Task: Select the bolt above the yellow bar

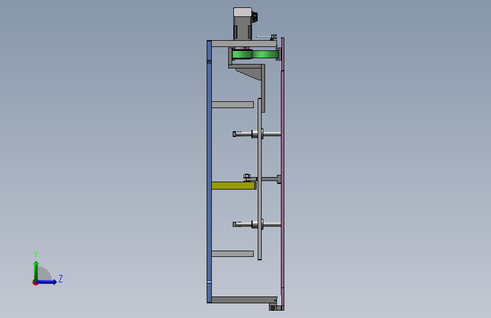Action: [x=247, y=178]
